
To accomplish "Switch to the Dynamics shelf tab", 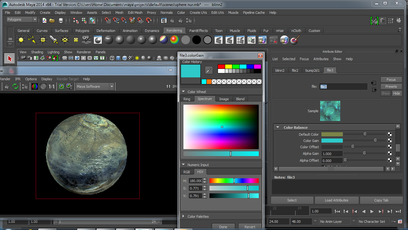I will (152, 31).
